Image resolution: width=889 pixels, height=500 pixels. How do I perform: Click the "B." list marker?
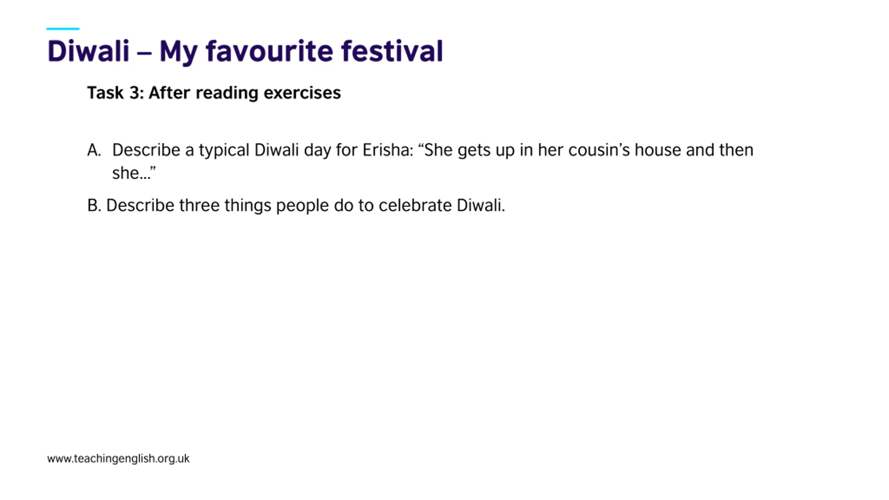click(x=94, y=206)
